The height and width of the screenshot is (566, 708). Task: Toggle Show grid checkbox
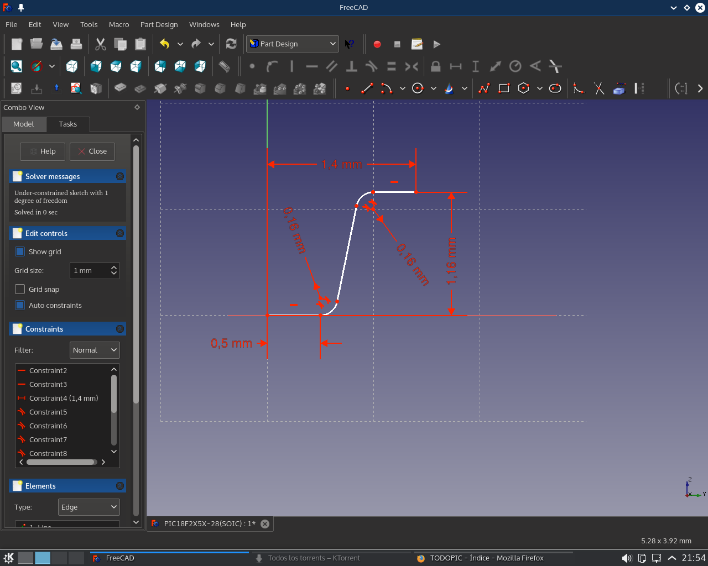coord(20,251)
